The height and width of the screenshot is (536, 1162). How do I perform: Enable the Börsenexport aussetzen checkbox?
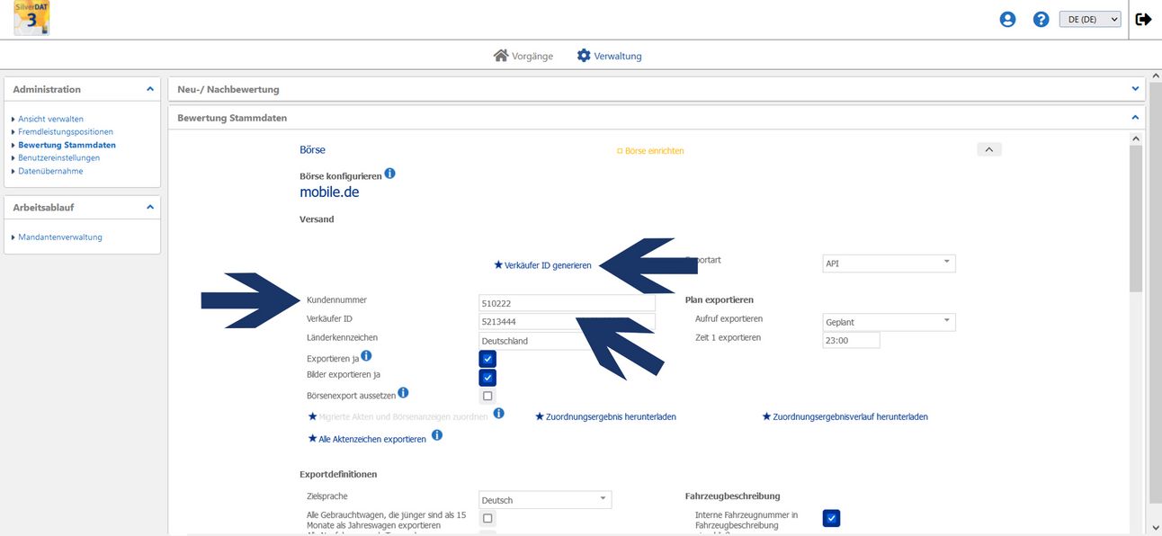[x=487, y=396]
